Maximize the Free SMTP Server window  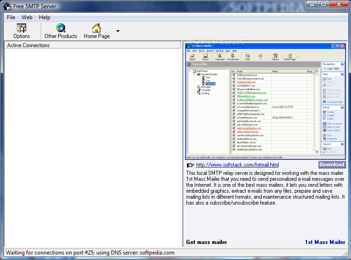(x=324, y=4)
